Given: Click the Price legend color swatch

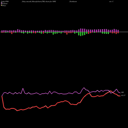Looking at the screenshot, I should click(2, 5).
